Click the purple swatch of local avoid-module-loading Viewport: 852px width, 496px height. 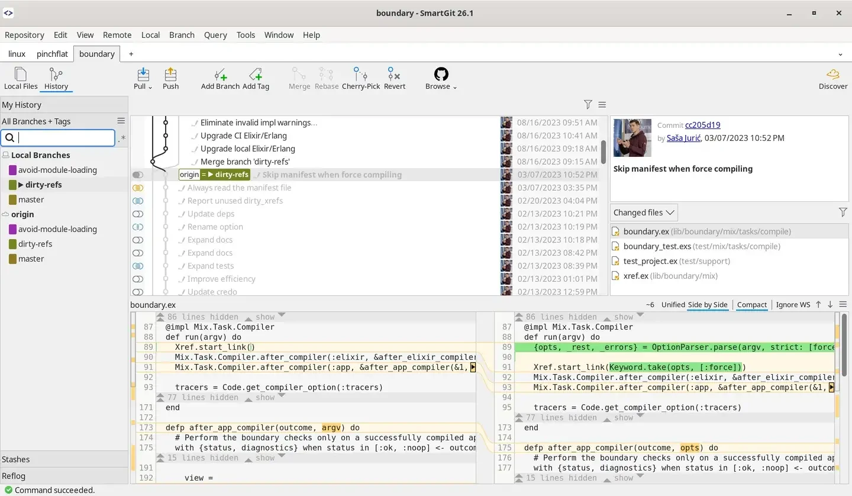click(12, 170)
